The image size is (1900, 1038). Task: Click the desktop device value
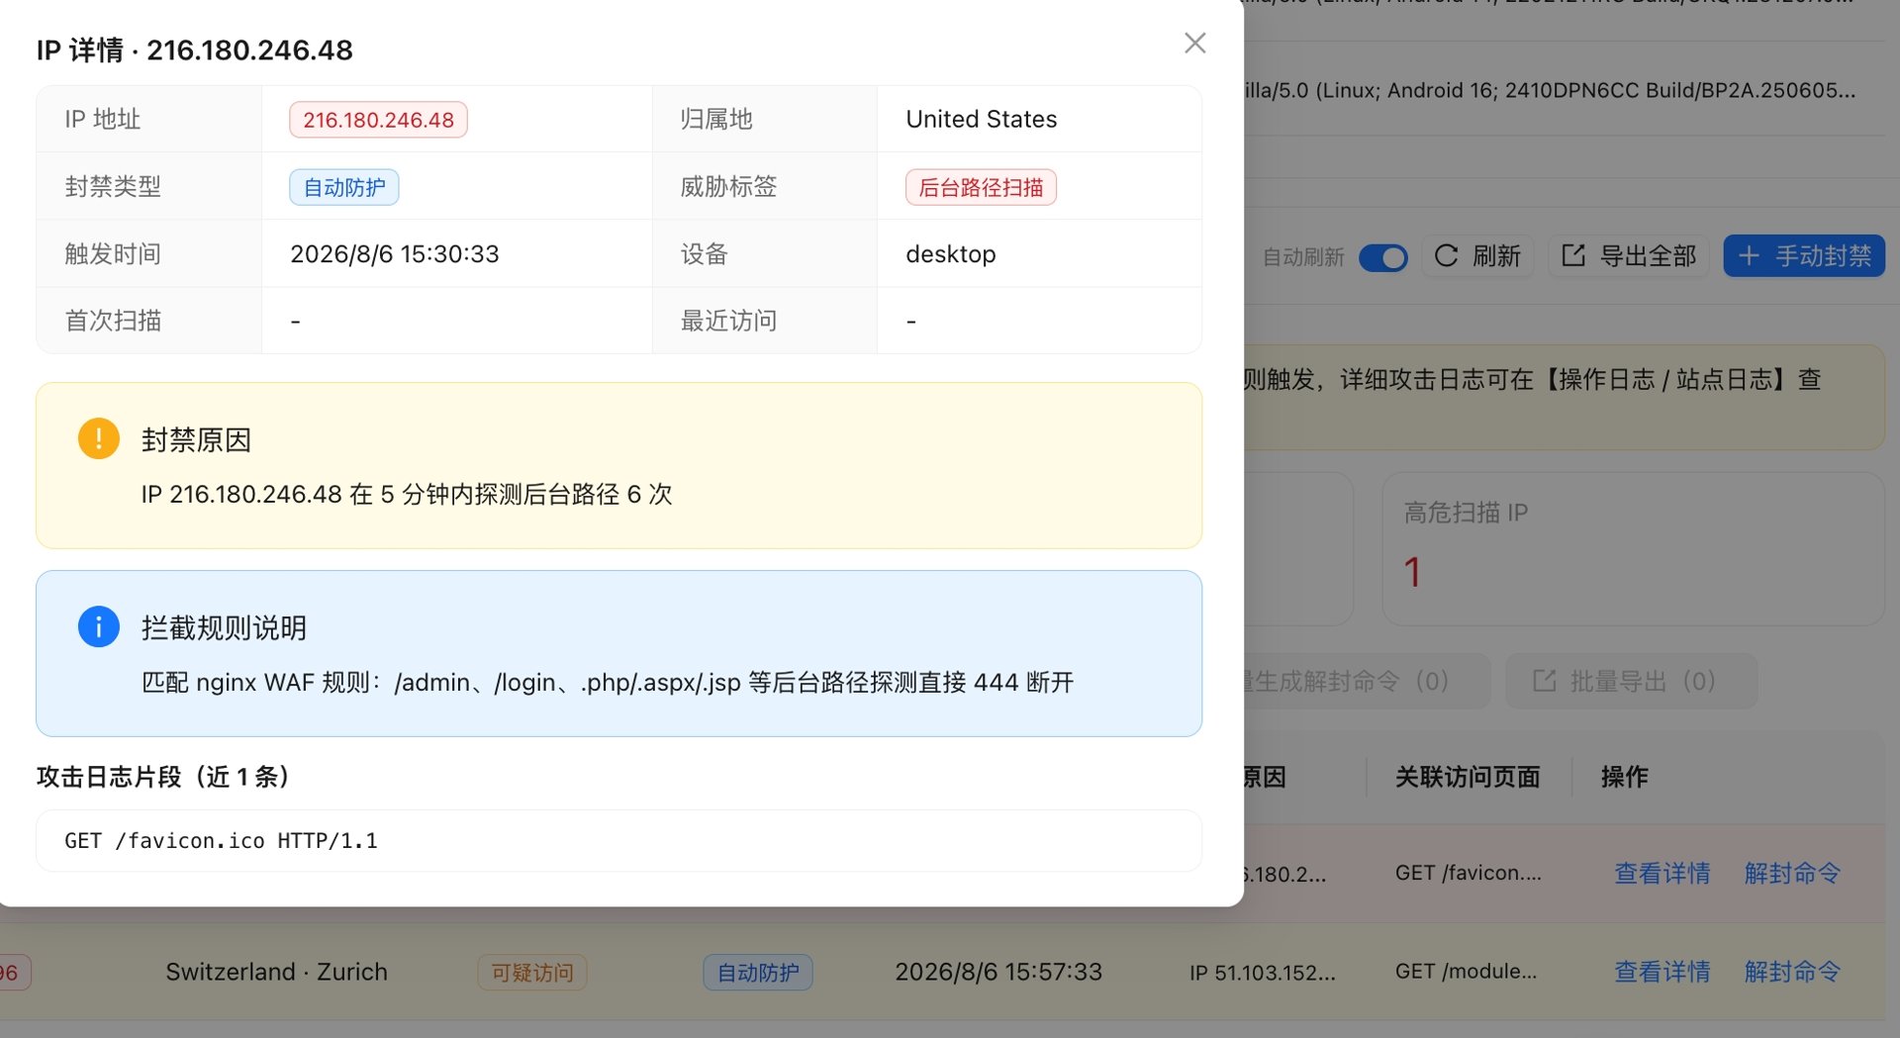pyautogui.click(x=951, y=254)
